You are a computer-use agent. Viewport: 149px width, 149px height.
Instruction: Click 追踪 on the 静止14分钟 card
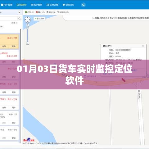tap(4, 107)
